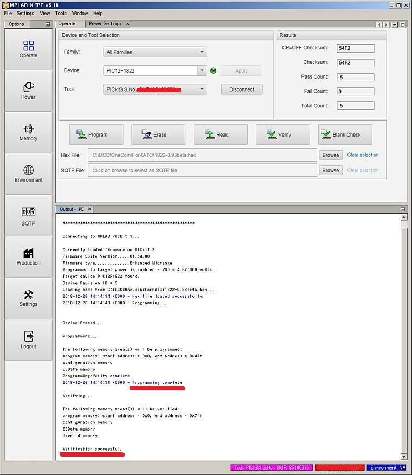Browse for a Hex file
Viewport: 412px width, 475px height.
point(331,155)
